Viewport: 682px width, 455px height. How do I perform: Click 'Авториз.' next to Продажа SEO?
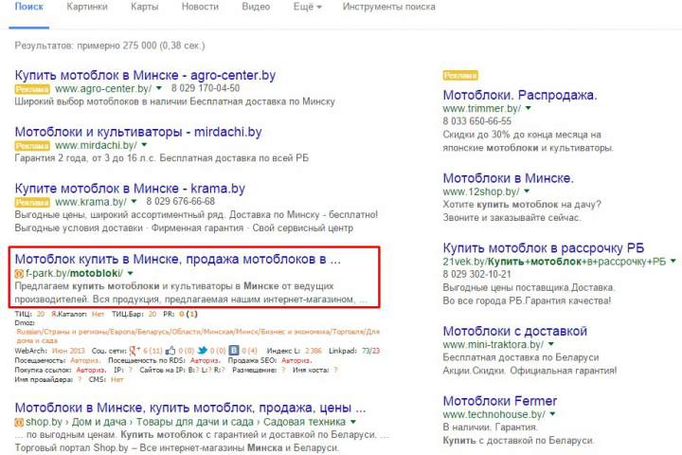[296, 360]
